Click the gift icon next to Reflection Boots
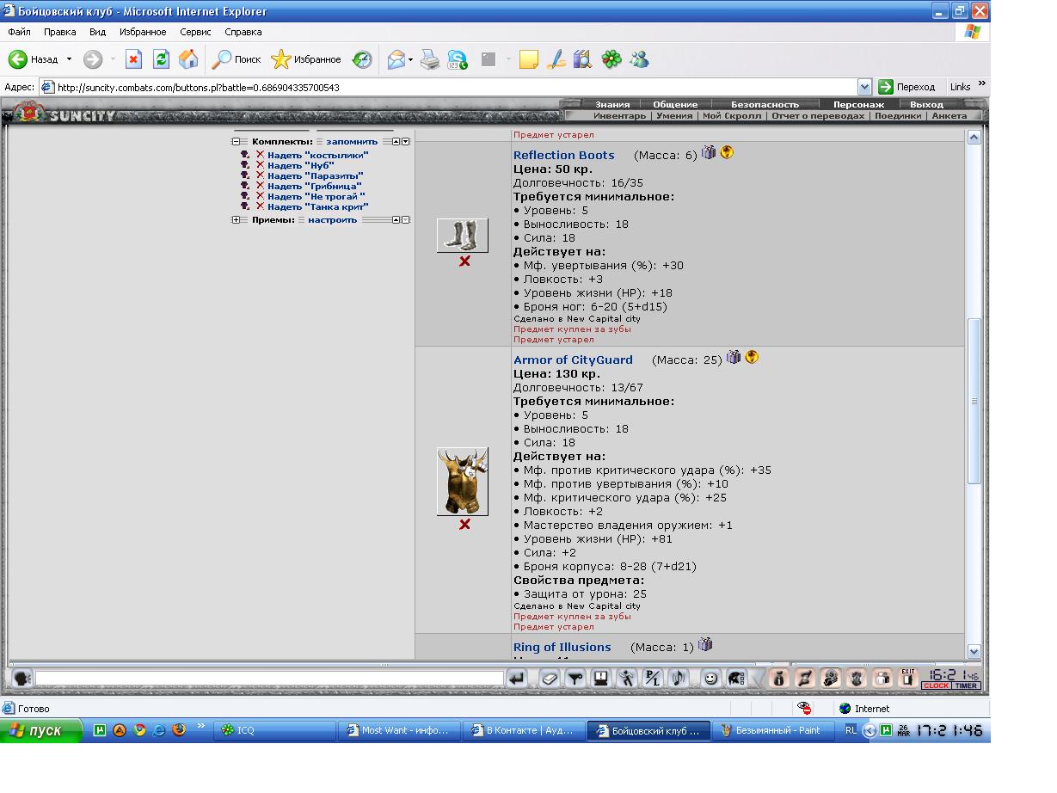This screenshot has width=1057, height=793. pos(709,153)
